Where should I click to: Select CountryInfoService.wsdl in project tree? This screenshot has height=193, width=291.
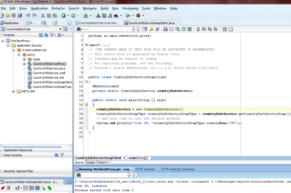point(45,73)
